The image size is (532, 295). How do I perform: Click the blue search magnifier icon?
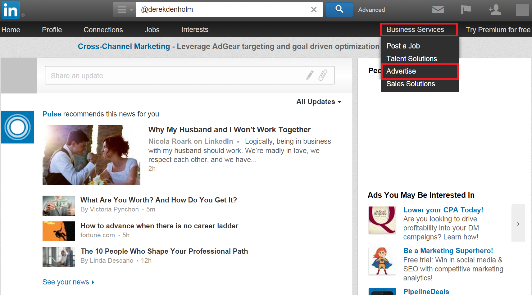(339, 10)
